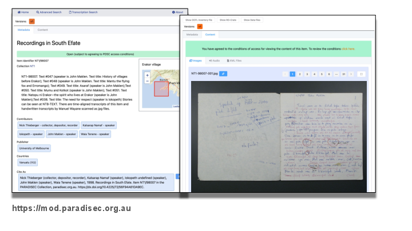The width and height of the screenshot is (412, 231).
Task: Zoom in on the Erakor village map
Action: 147,75
